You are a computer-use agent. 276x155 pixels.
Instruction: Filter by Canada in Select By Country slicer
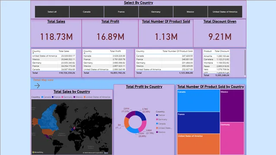click(87, 12)
